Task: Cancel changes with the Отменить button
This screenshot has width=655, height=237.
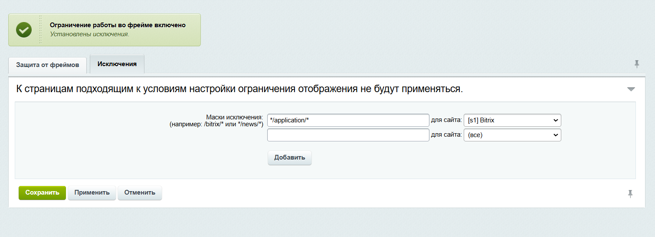Action: 140,192
